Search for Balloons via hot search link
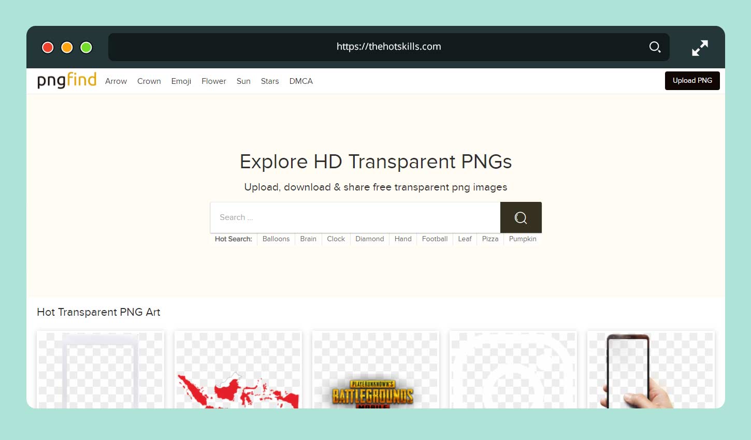Viewport: 751px width, 440px height. 276,239
